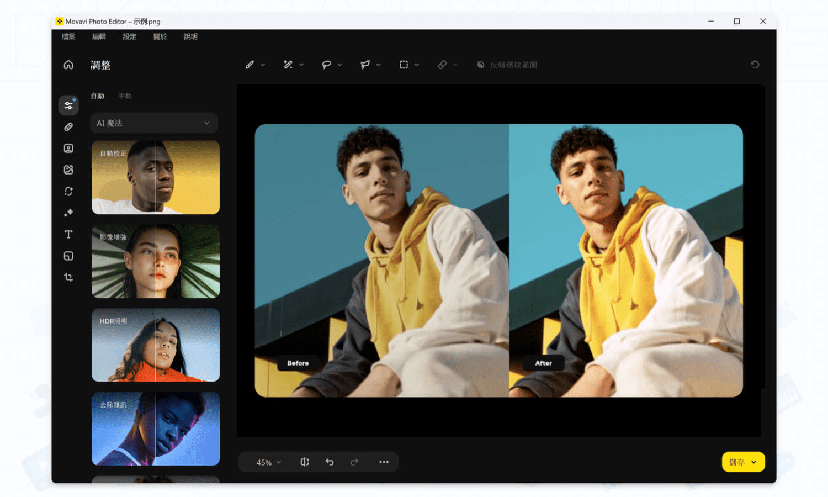Click the Undo arrow at the bottom

tap(330, 462)
